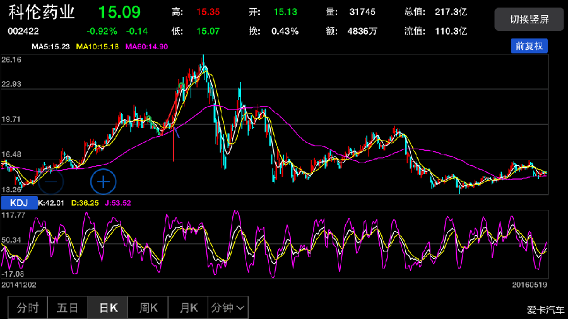
Task: Tap amount value 4836万
Action: tap(362, 32)
